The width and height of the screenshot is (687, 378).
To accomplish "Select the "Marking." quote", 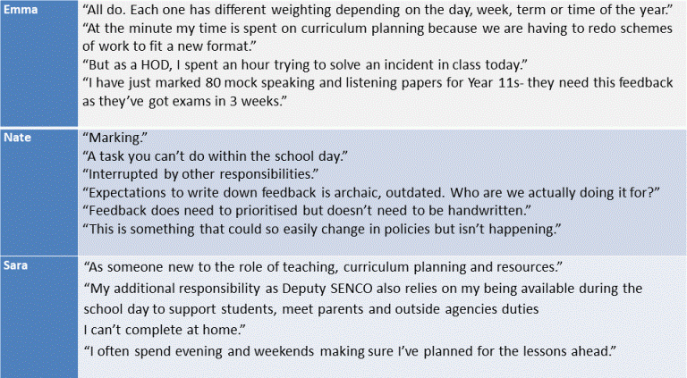I will click(114, 138).
